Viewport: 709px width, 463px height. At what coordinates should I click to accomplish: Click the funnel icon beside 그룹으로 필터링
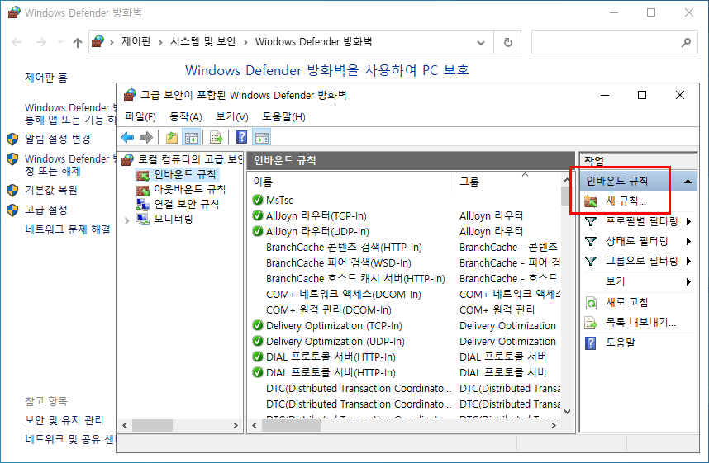[x=591, y=261]
